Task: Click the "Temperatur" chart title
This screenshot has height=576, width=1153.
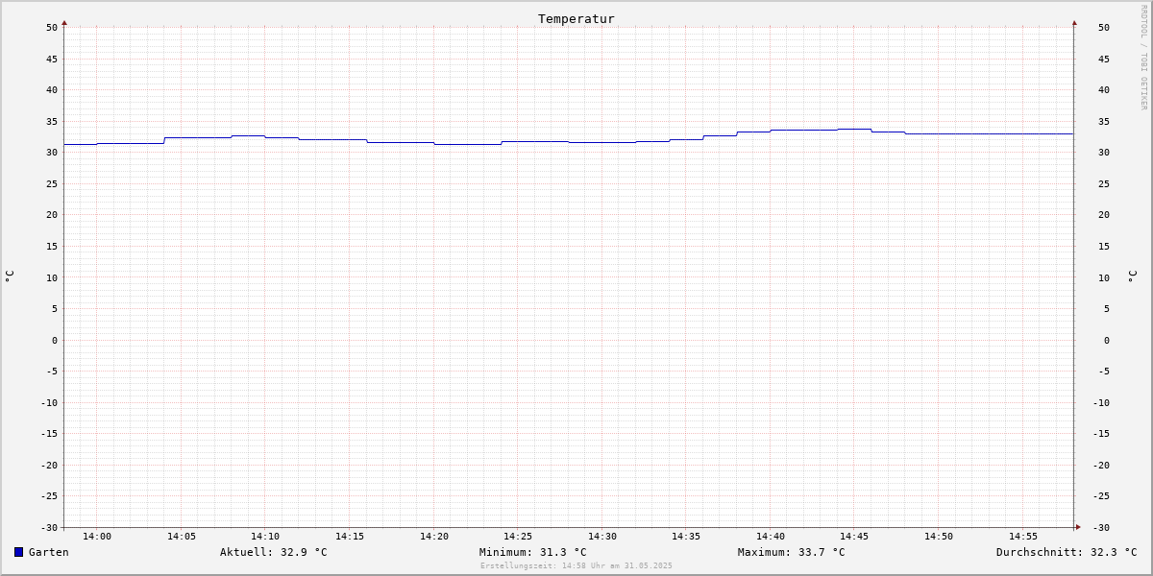Action: (x=576, y=18)
